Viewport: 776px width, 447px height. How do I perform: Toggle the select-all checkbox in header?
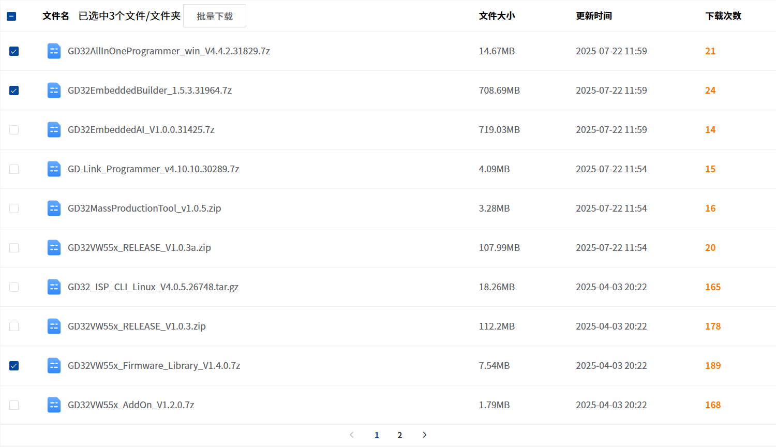pos(11,16)
